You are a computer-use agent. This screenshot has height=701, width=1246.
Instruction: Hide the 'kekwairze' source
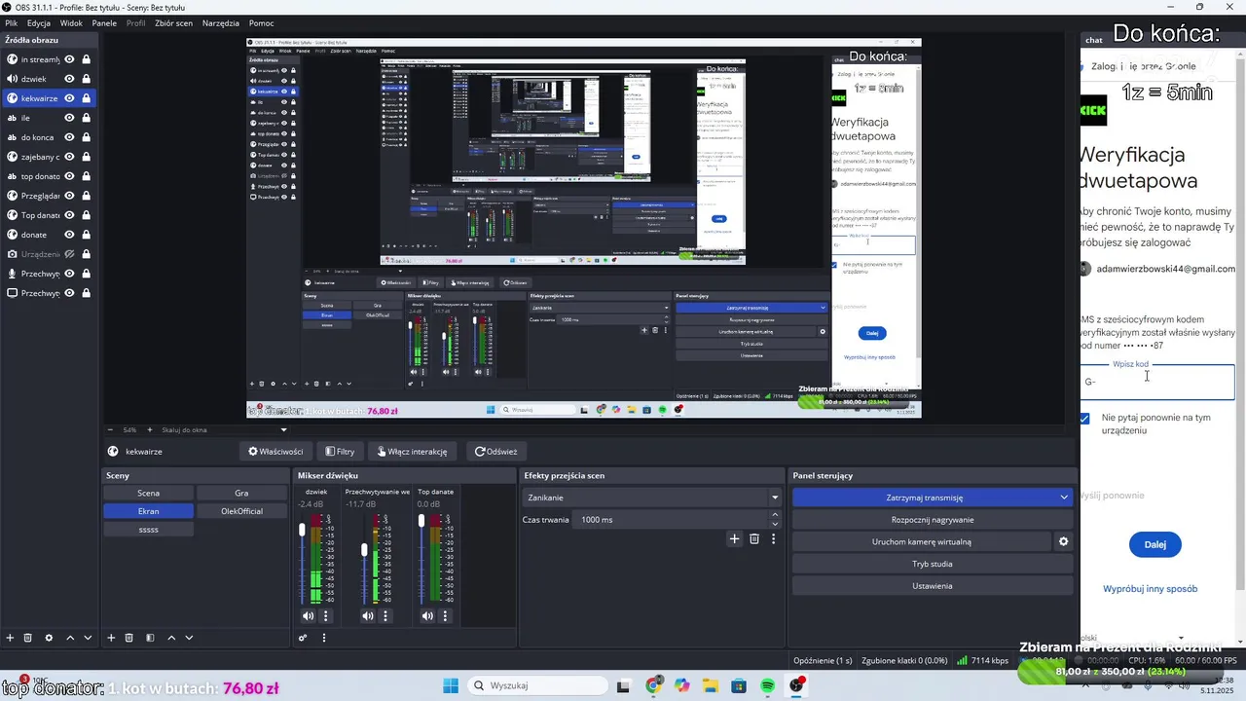click(69, 98)
